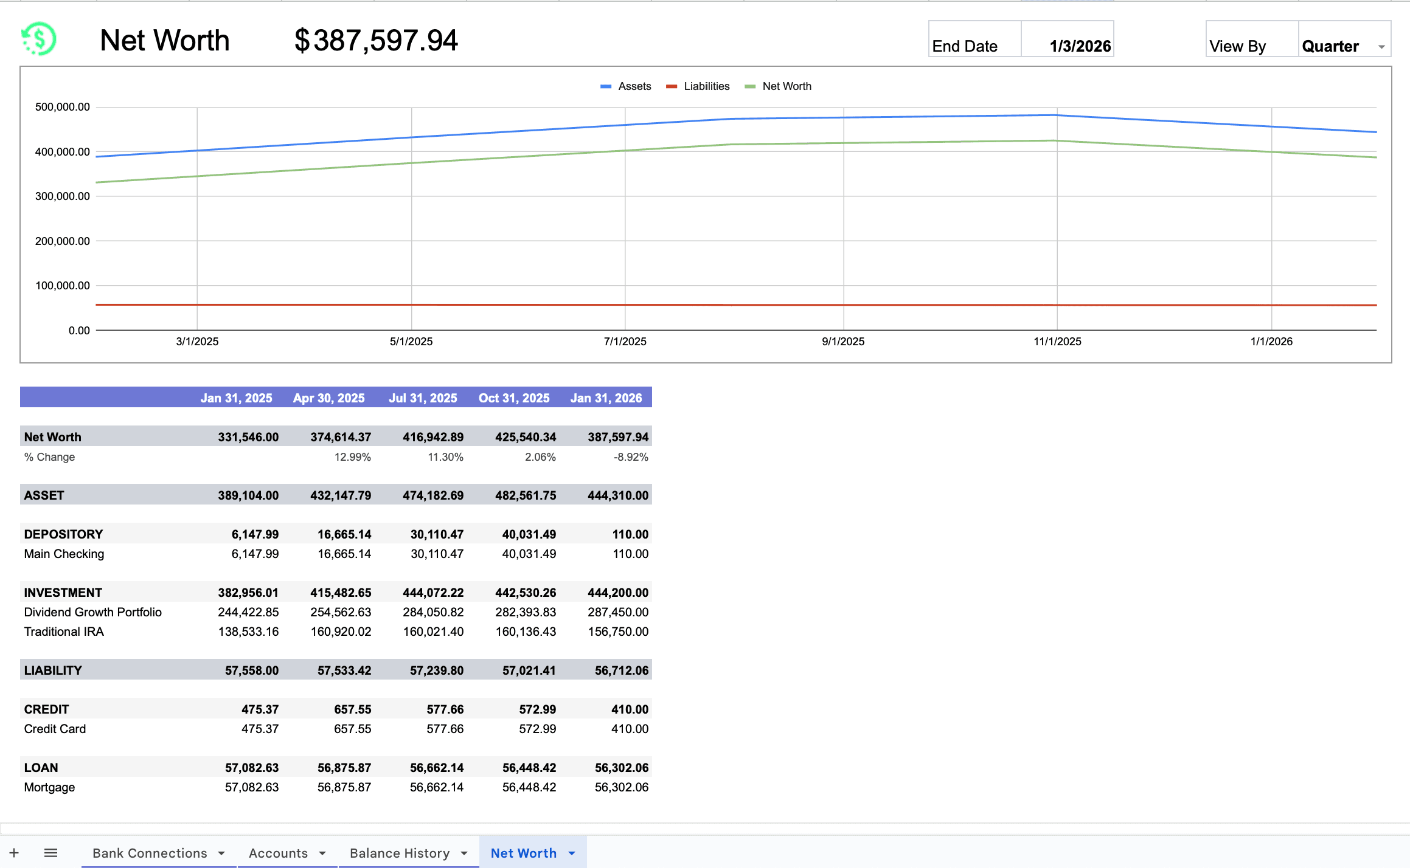The width and height of the screenshot is (1410, 868).
Task: Select the $387,597.94 net worth total
Action: coord(376,40)
